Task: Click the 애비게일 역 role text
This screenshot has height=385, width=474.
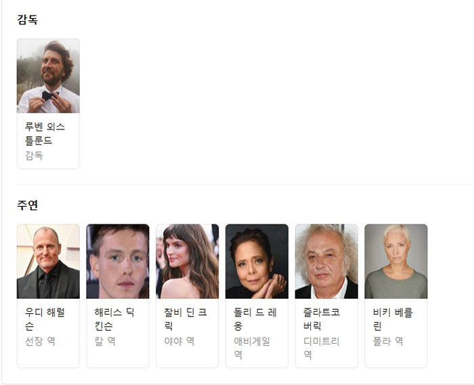Action: coord(251,348)
